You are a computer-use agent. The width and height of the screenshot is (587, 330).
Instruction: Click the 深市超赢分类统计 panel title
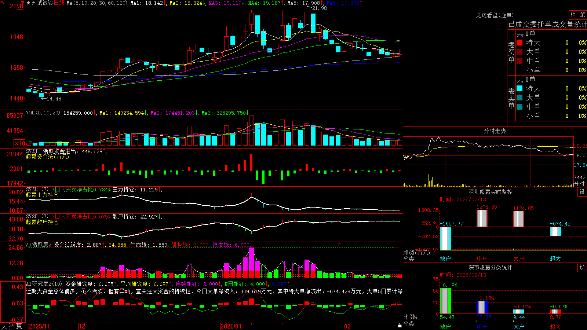[491, 267]
